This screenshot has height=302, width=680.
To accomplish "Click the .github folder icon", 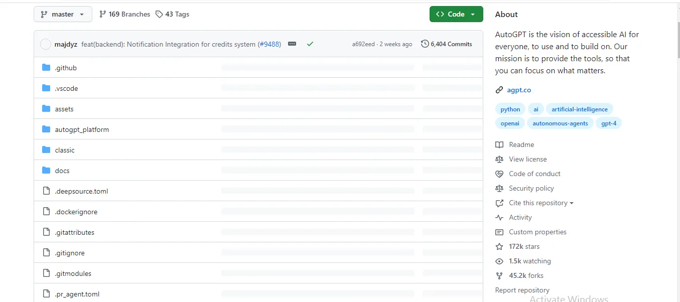I will point(46,67).
